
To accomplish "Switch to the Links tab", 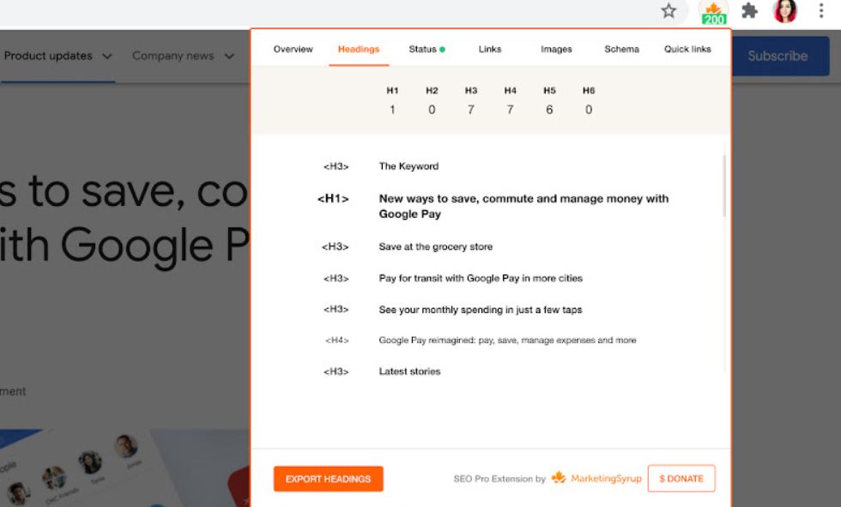I will (x=490, y=49).
